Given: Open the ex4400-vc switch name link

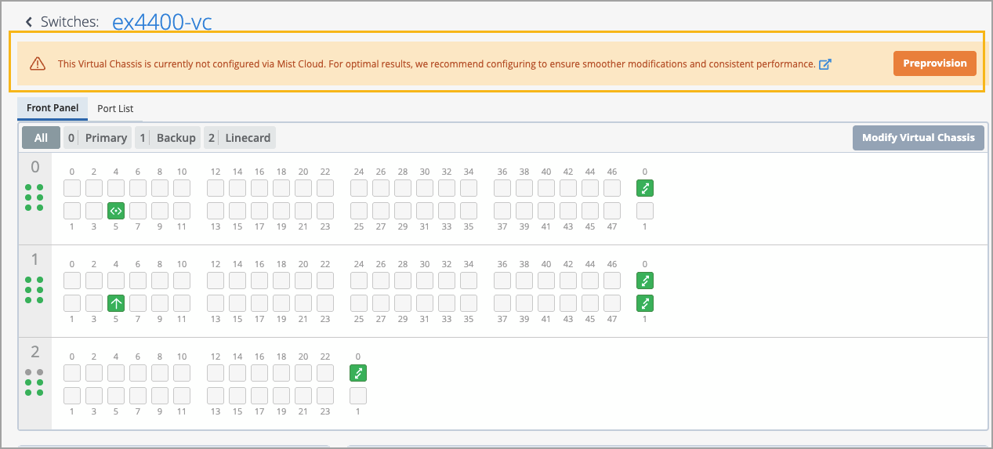Looking at the screenshot, I should 162,22.
